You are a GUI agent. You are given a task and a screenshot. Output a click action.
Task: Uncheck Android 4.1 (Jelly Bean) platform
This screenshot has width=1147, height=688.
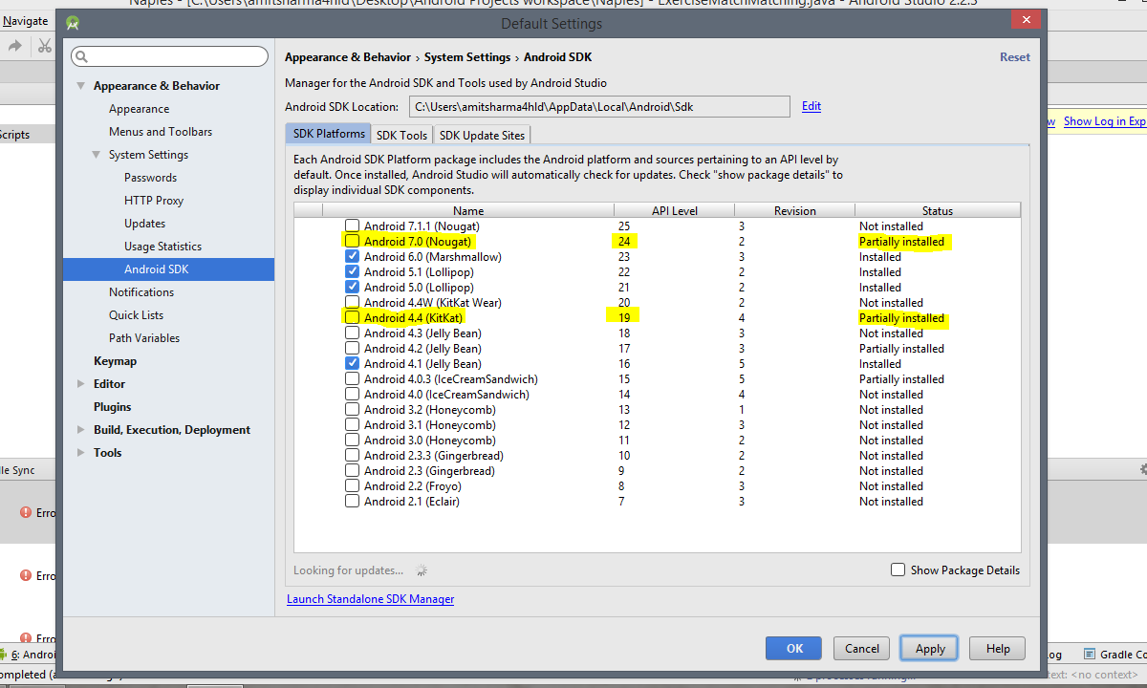[353, 364]
